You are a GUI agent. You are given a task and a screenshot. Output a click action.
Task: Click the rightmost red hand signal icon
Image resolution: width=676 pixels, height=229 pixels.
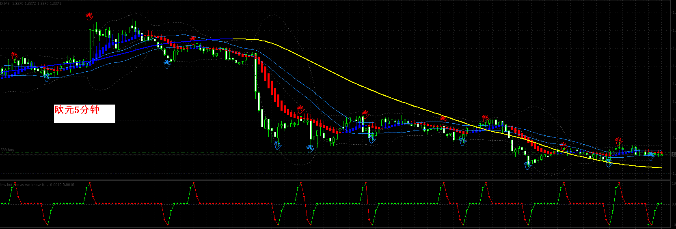[x=618, y=141]
